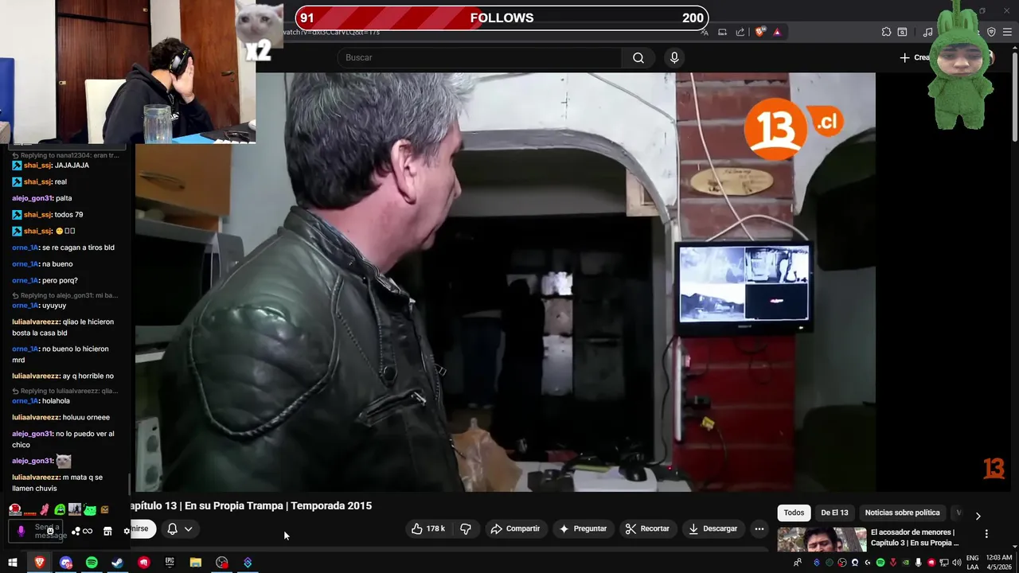The image size is (1019, 573).
Task: Click the video title En su Propia Trampa
Action: point(252,505)
